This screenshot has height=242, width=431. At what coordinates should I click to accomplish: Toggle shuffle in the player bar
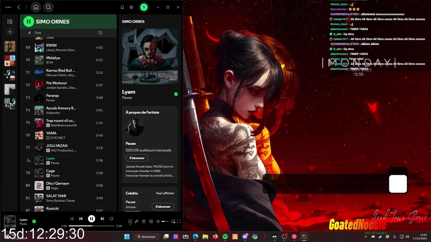tap(72, 219)
